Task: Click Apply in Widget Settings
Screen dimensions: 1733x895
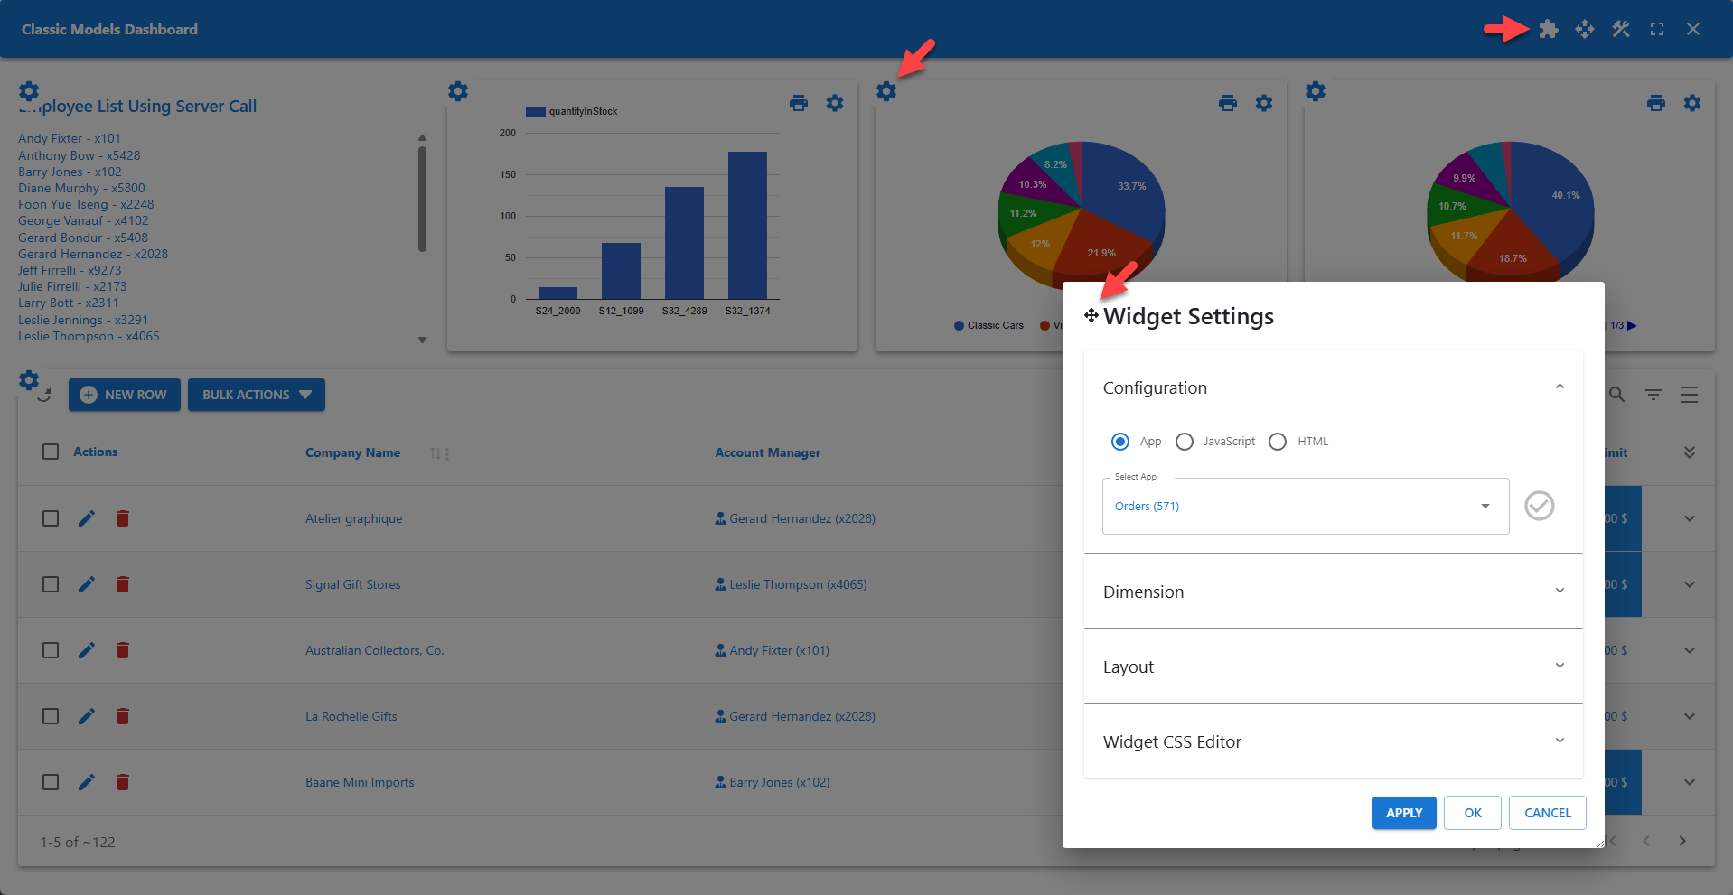Action: [1403, 813]
